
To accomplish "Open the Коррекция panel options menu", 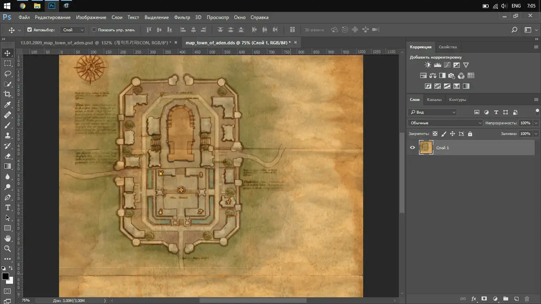I will tap(536, 47).
